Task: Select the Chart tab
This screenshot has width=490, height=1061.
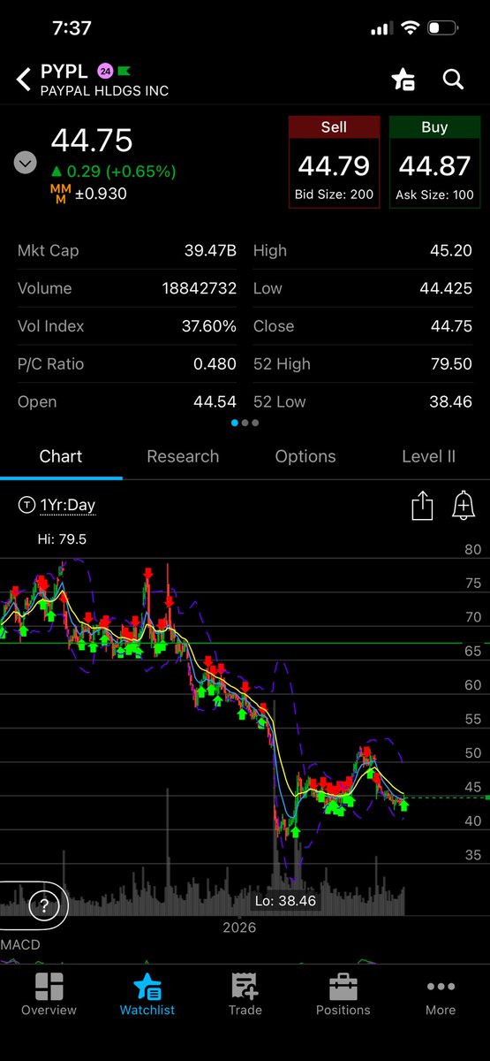Action: tap(61, 456)
